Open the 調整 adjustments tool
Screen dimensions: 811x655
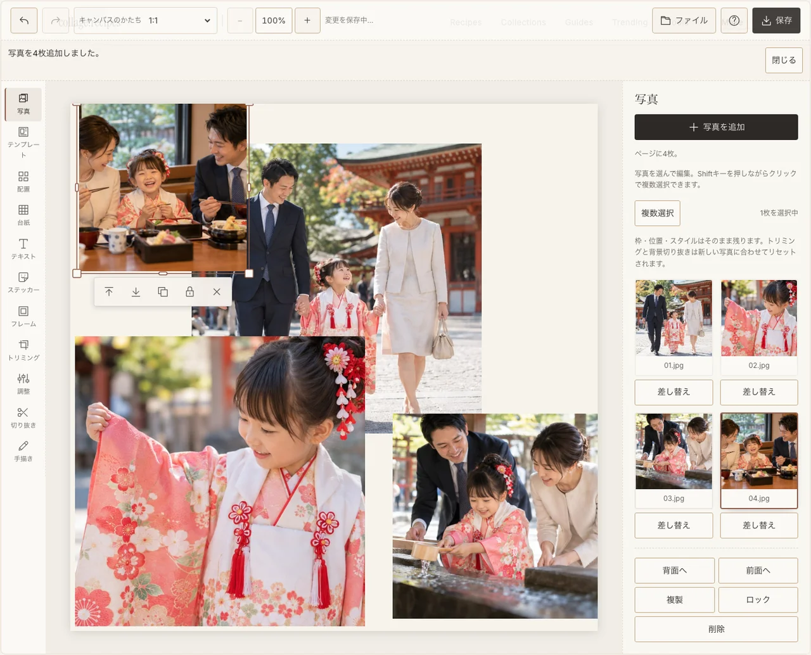tap(23, 383)
